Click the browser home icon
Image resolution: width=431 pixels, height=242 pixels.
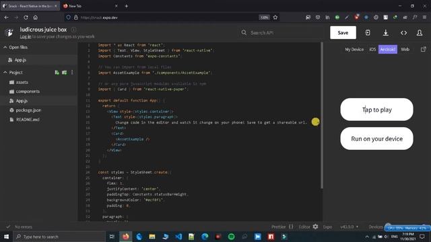point(36,17)
